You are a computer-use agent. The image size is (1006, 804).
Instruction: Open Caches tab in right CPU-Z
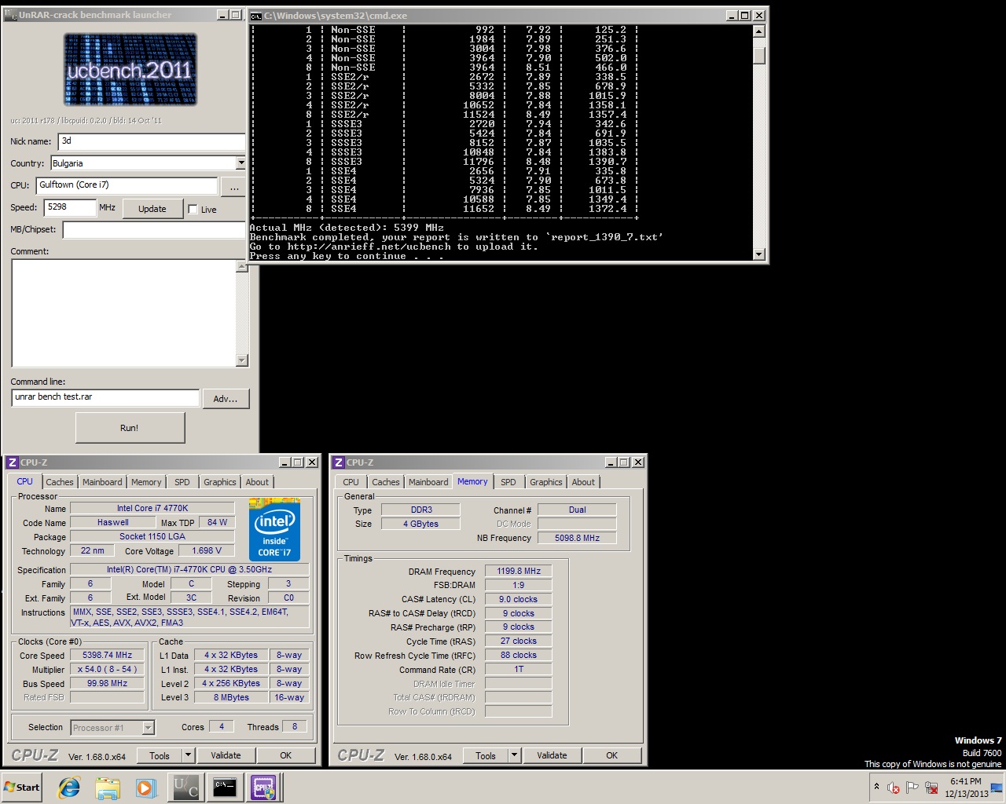[386, 482]
